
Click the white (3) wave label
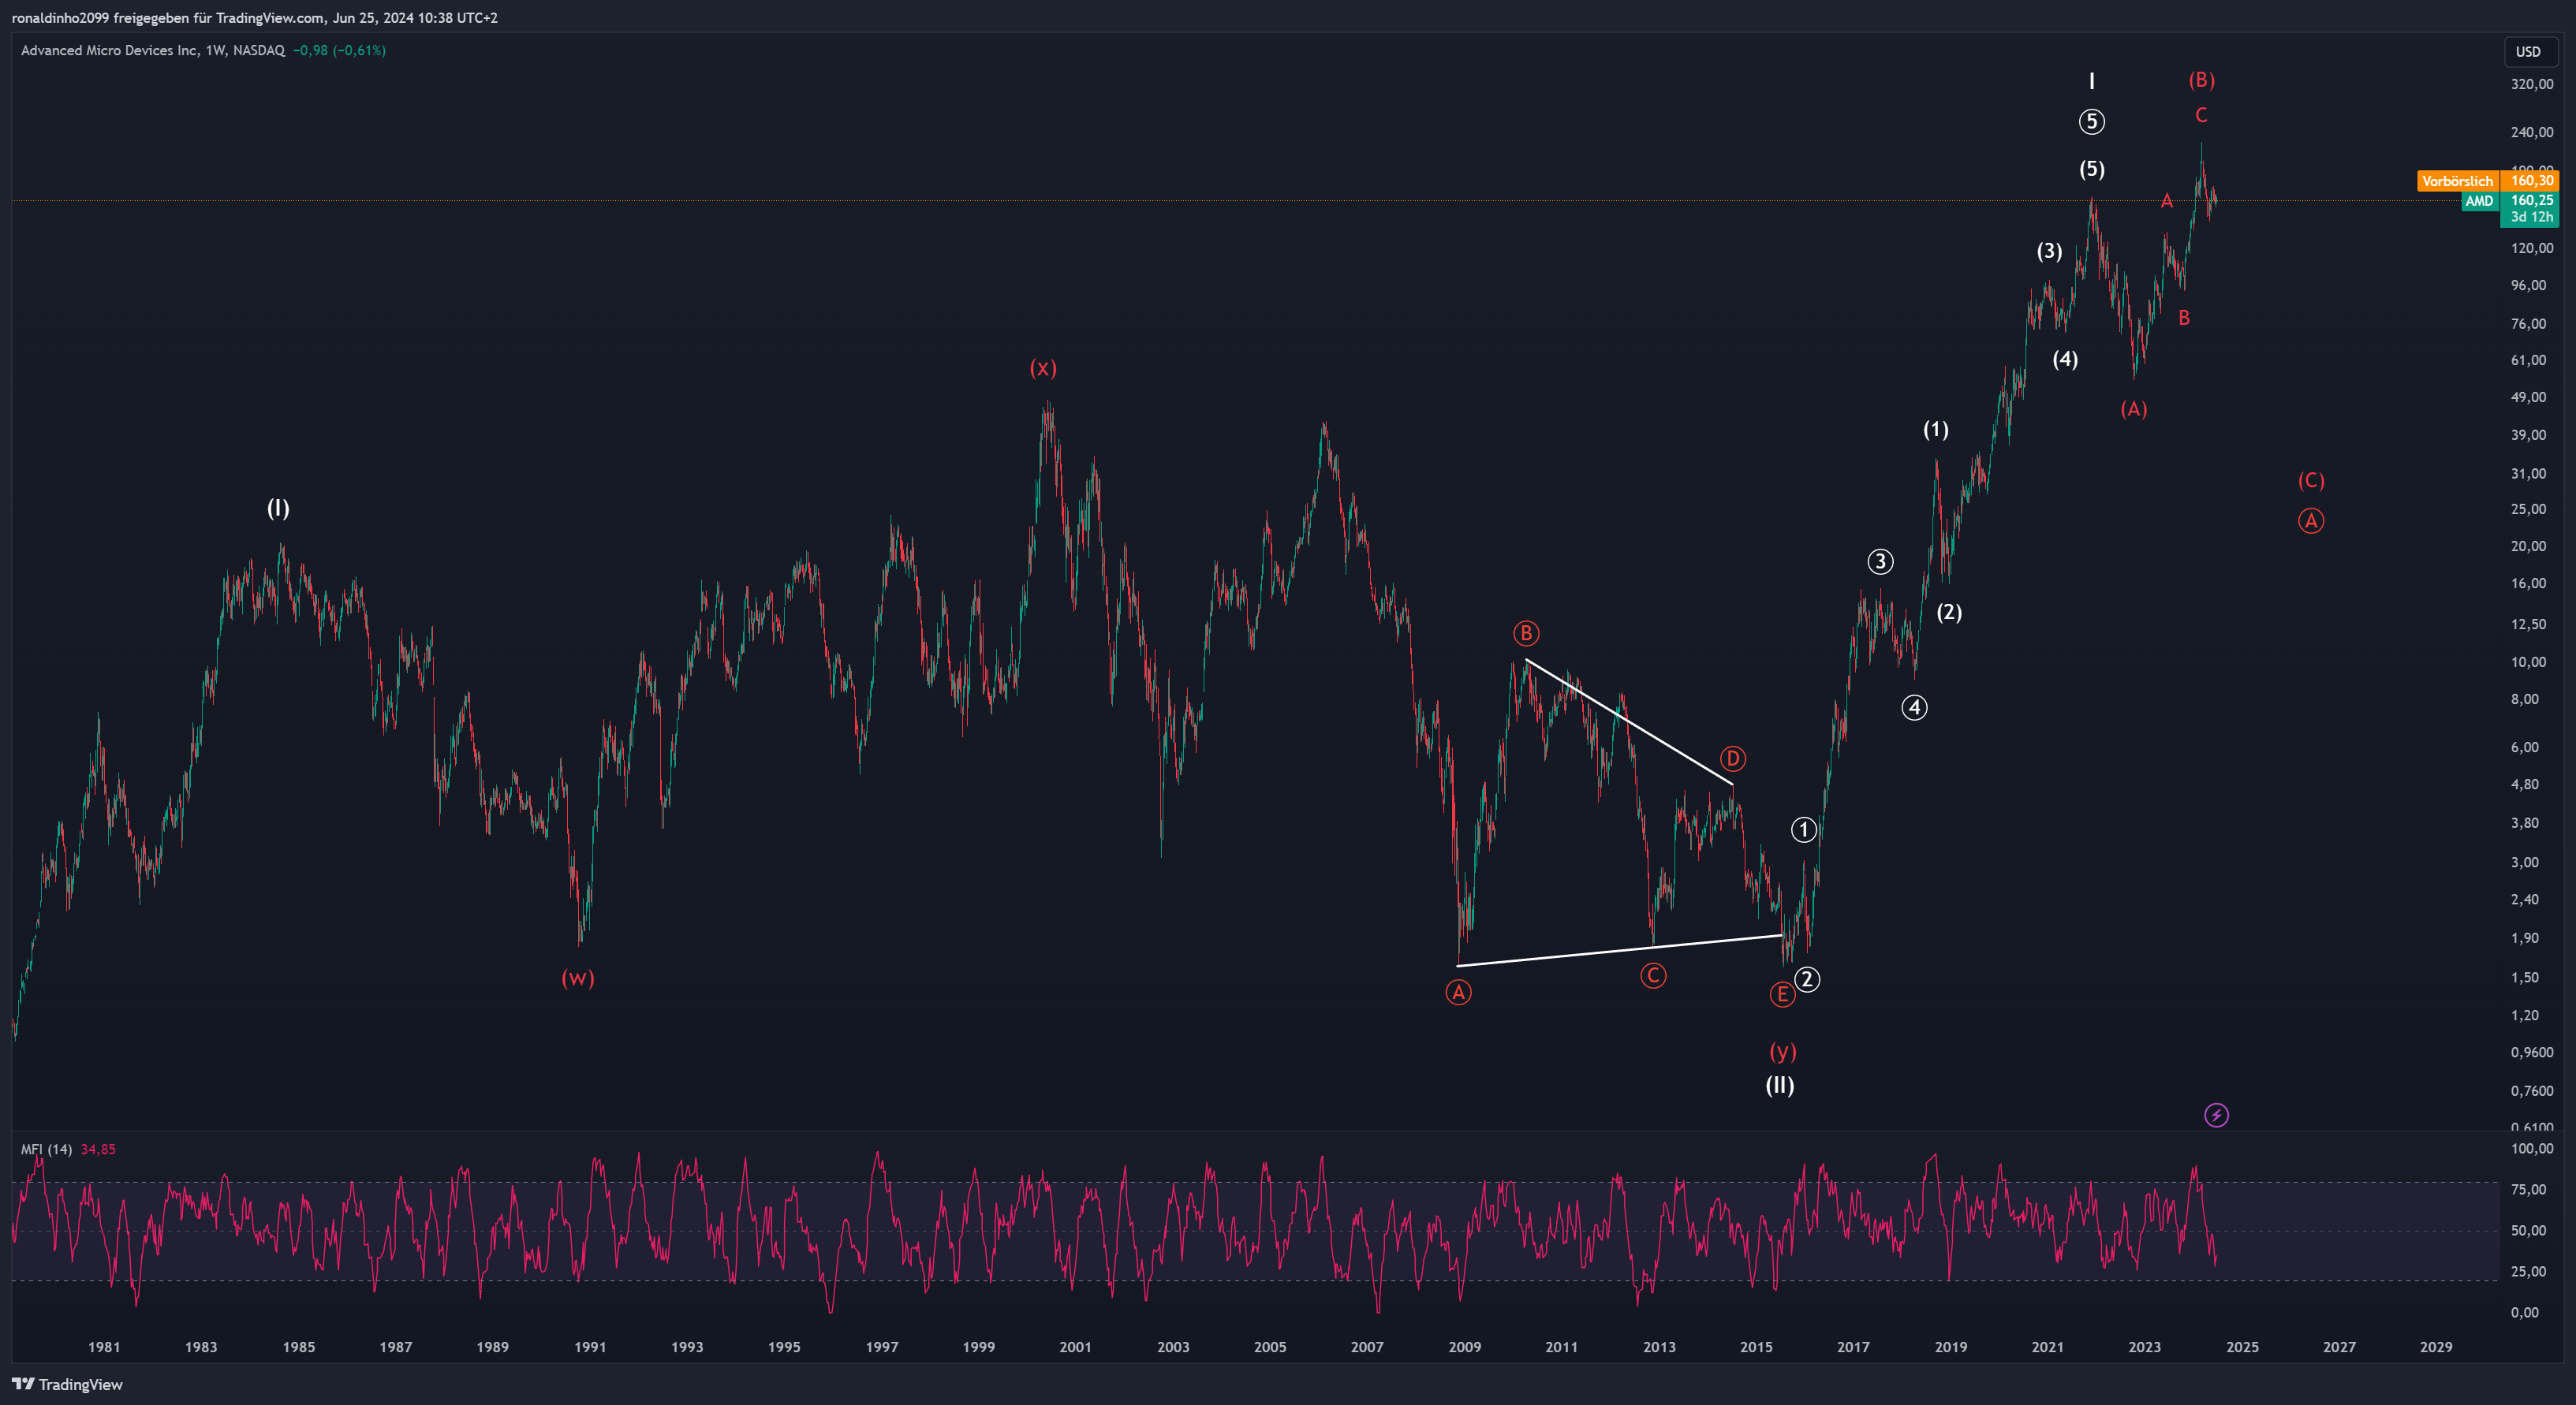point(2050,251)
